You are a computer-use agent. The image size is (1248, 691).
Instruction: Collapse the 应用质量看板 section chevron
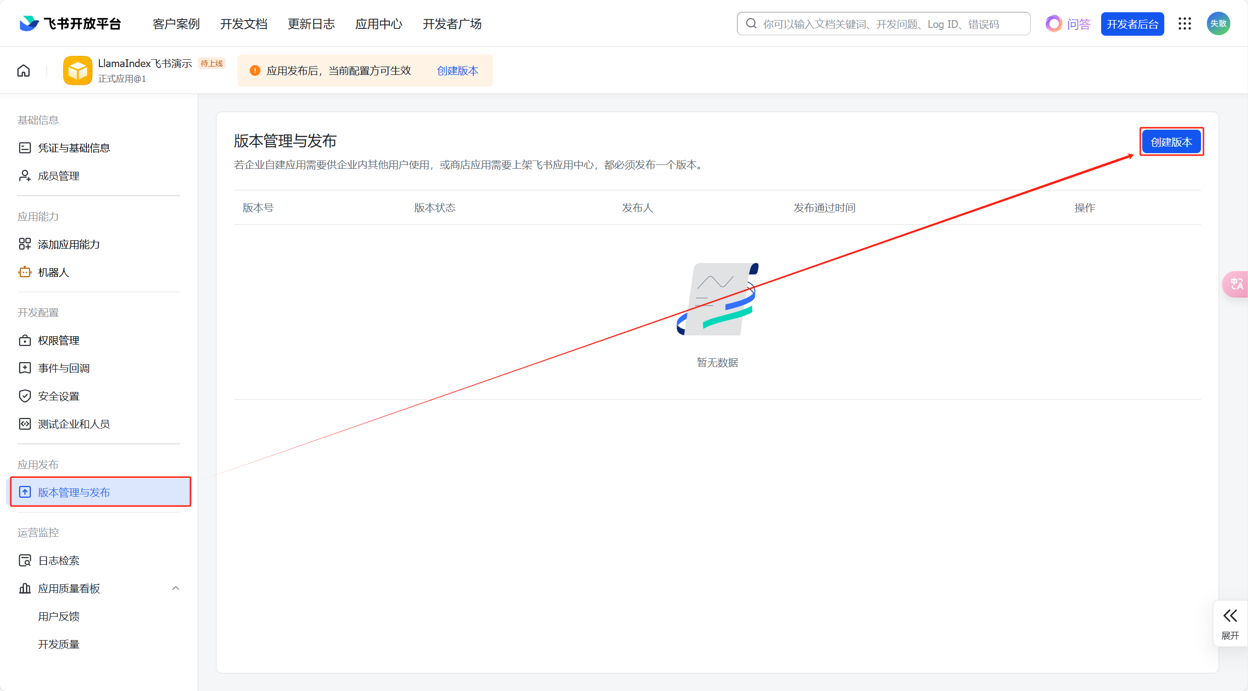tap(176, 588)
